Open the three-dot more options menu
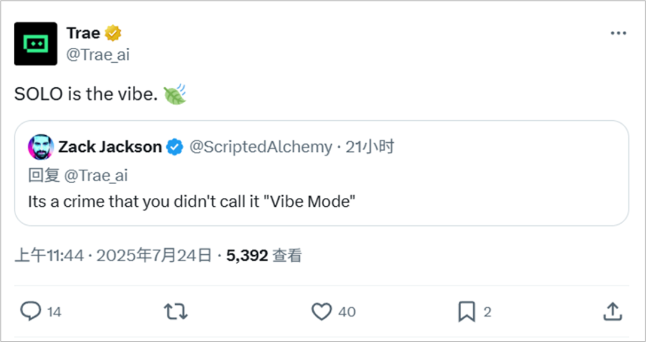Image resolution: width=646 pixels, height=342 pixels. (618, 33)
